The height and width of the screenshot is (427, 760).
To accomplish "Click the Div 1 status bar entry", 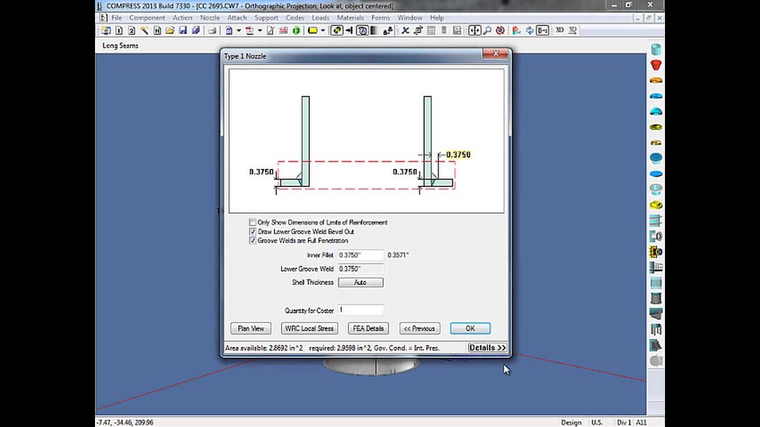I will coord(623,422).
